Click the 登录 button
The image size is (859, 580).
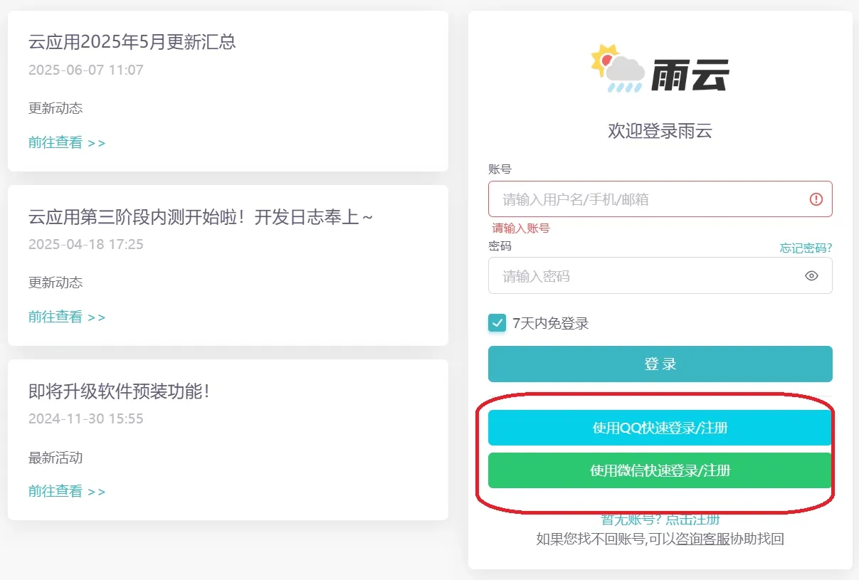click(660, 364)
